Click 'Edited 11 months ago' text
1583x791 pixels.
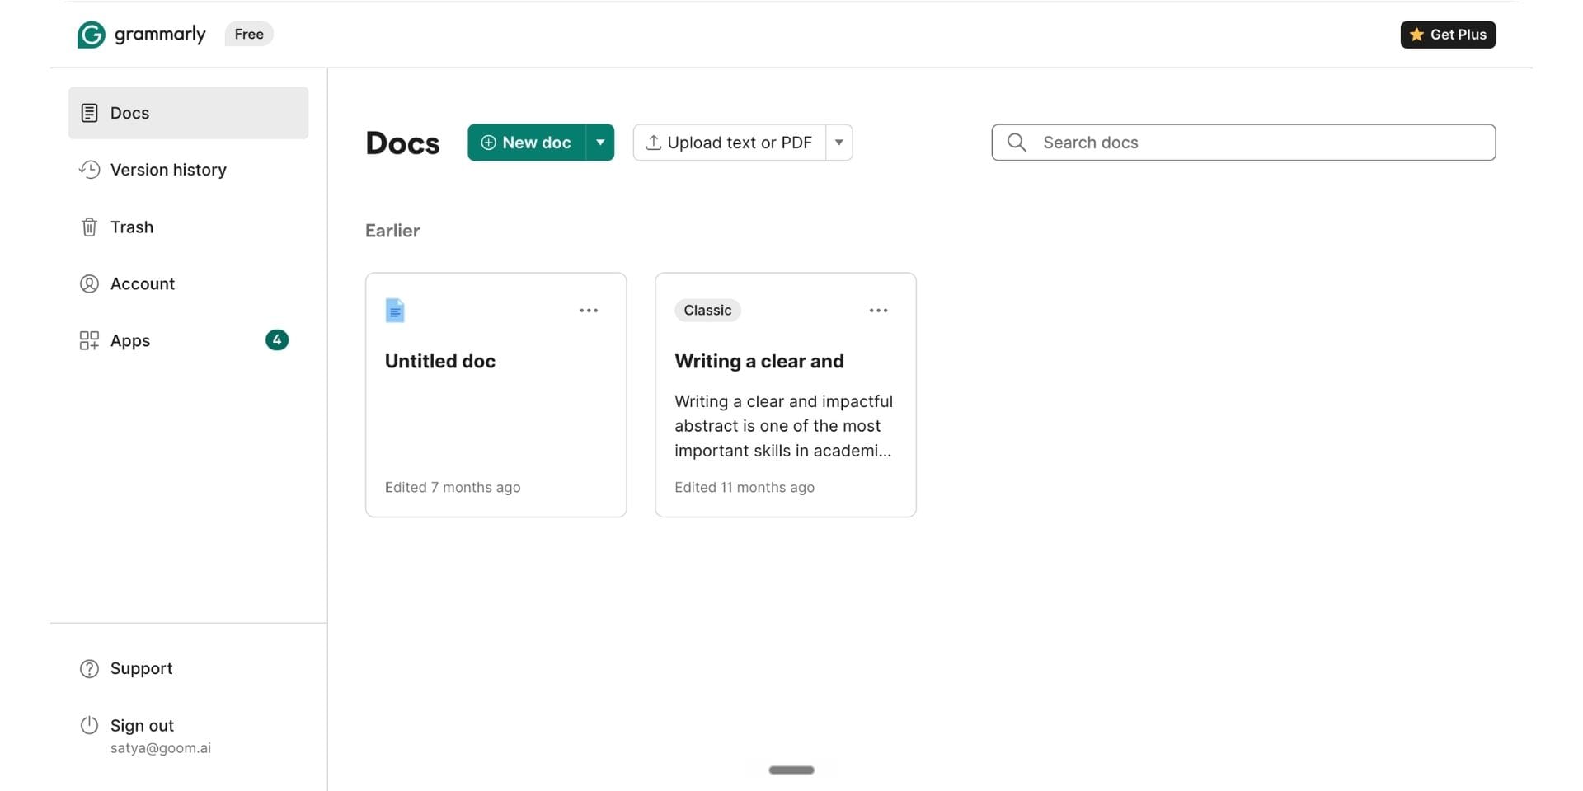pyautogui.click(x=745, y=487)
